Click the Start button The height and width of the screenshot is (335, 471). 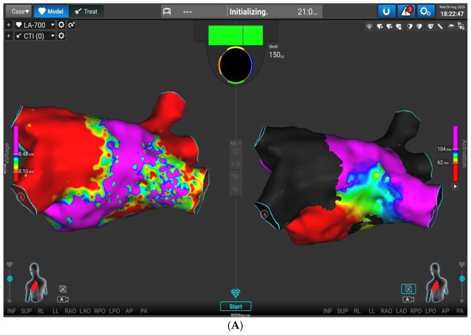point(236,307)
